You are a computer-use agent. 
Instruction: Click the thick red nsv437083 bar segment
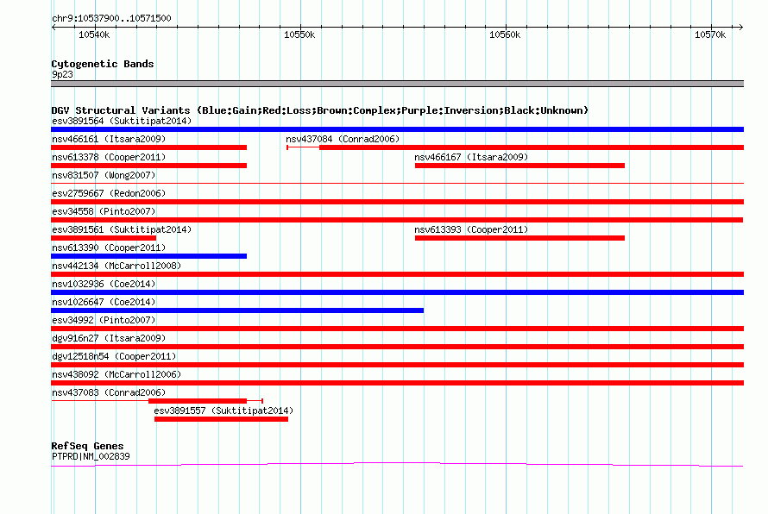(198, 401)
